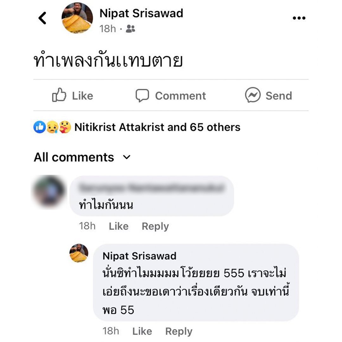342x342 pixels.
Task: Tap the friends audience icon beside 18h
Action: tap(130, 28)
